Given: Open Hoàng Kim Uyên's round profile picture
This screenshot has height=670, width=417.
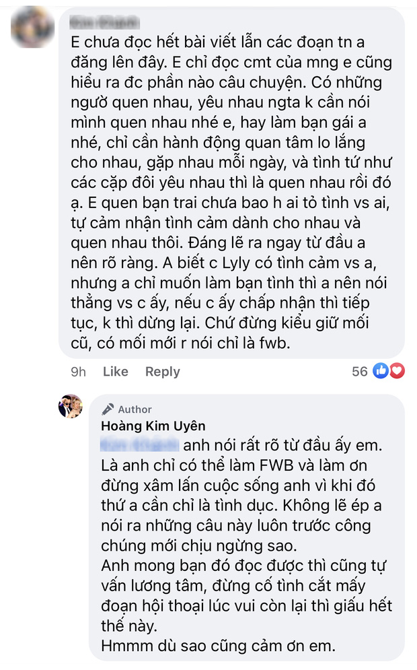Looking at the screenshot, I should (71, 406).
